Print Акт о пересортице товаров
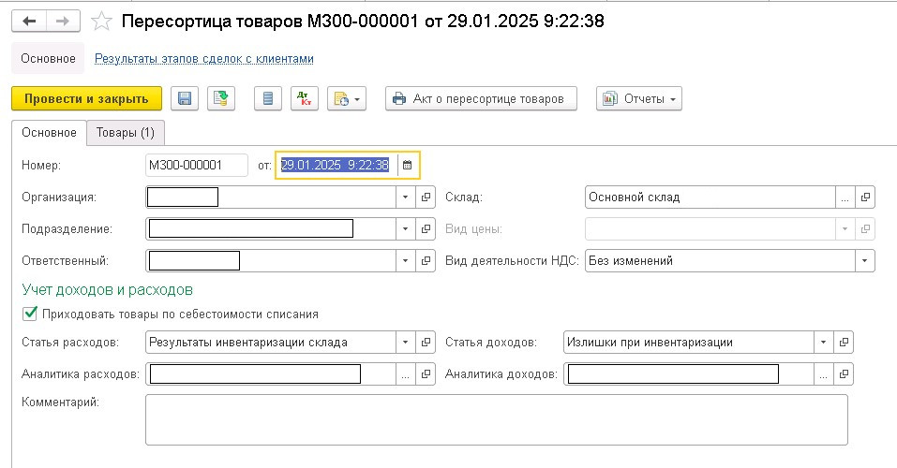 click(x=481, y=99)
